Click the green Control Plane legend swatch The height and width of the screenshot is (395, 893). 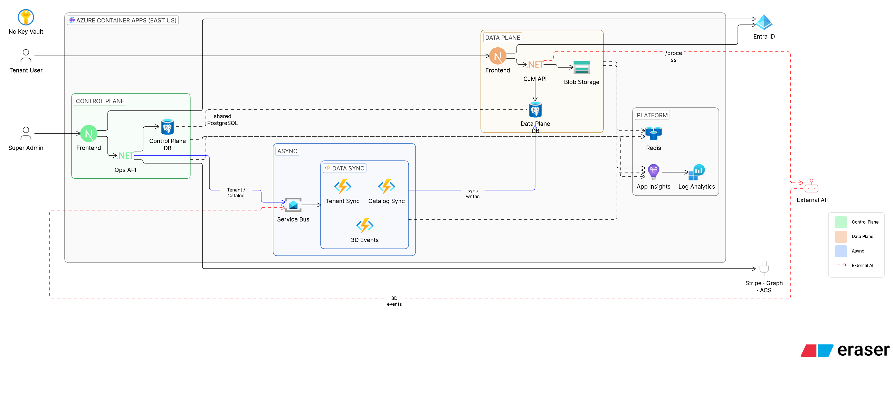(x=840, y=222)
